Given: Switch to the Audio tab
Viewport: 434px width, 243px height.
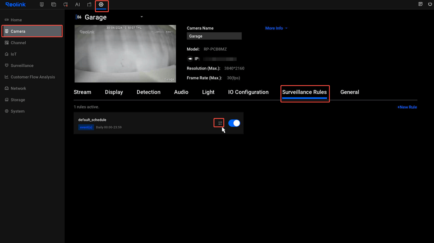Looking at the screenshot, I should point(181,92).
